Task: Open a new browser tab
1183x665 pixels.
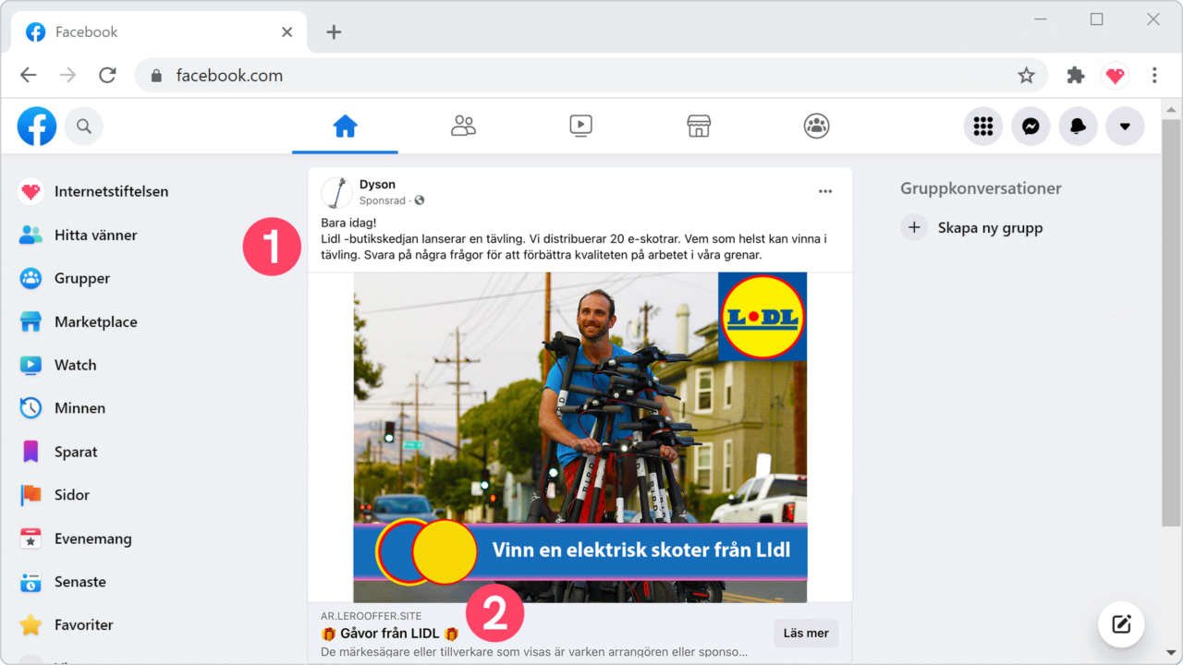Action: point(334,32)
